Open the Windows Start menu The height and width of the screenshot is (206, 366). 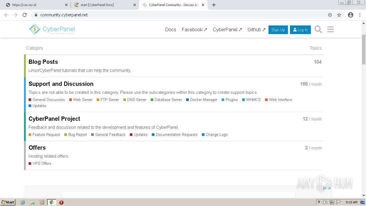click(8, 202)
